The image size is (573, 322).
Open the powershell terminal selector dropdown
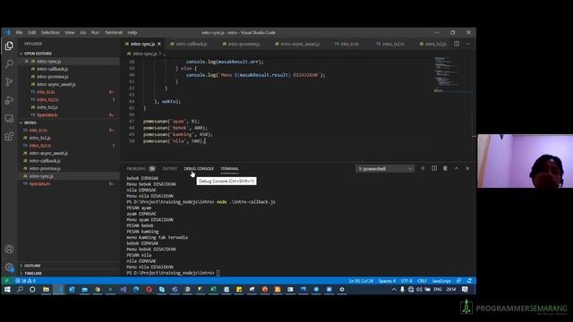(385, 169)
